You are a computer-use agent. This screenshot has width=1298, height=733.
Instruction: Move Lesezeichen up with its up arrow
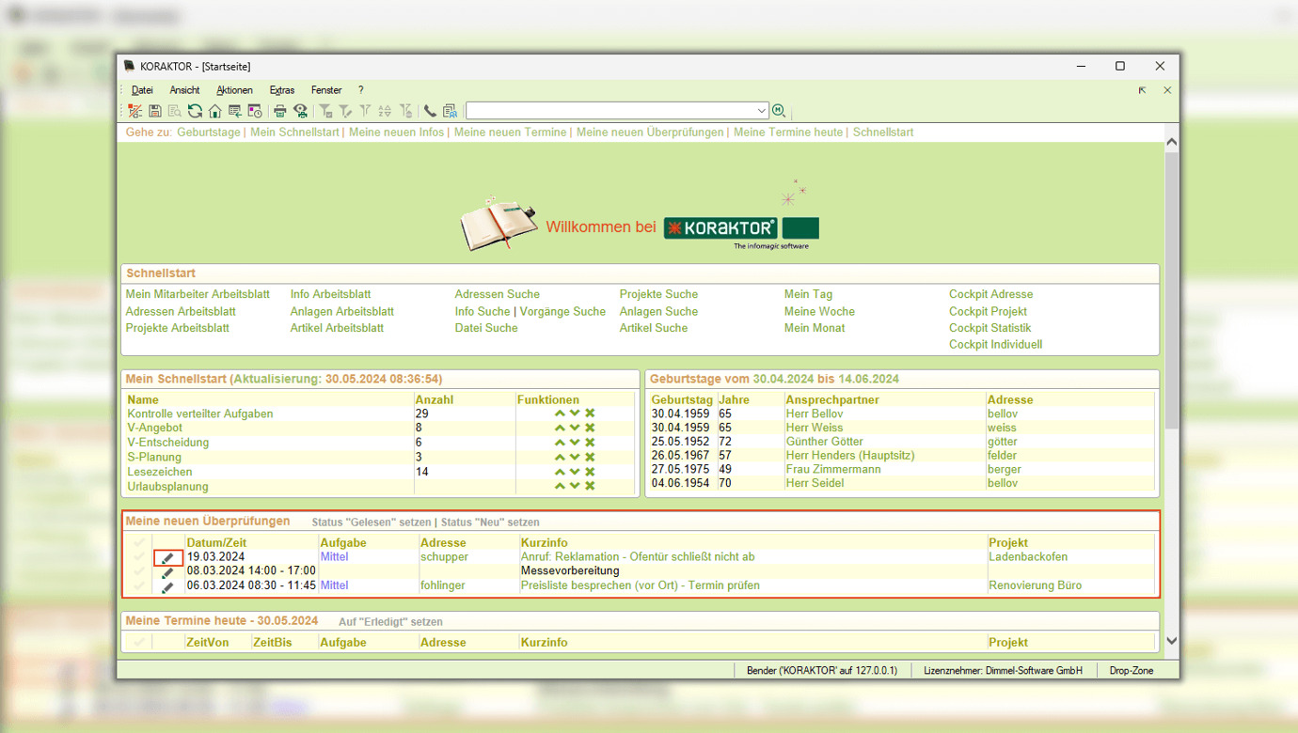[x=560, y=472]
